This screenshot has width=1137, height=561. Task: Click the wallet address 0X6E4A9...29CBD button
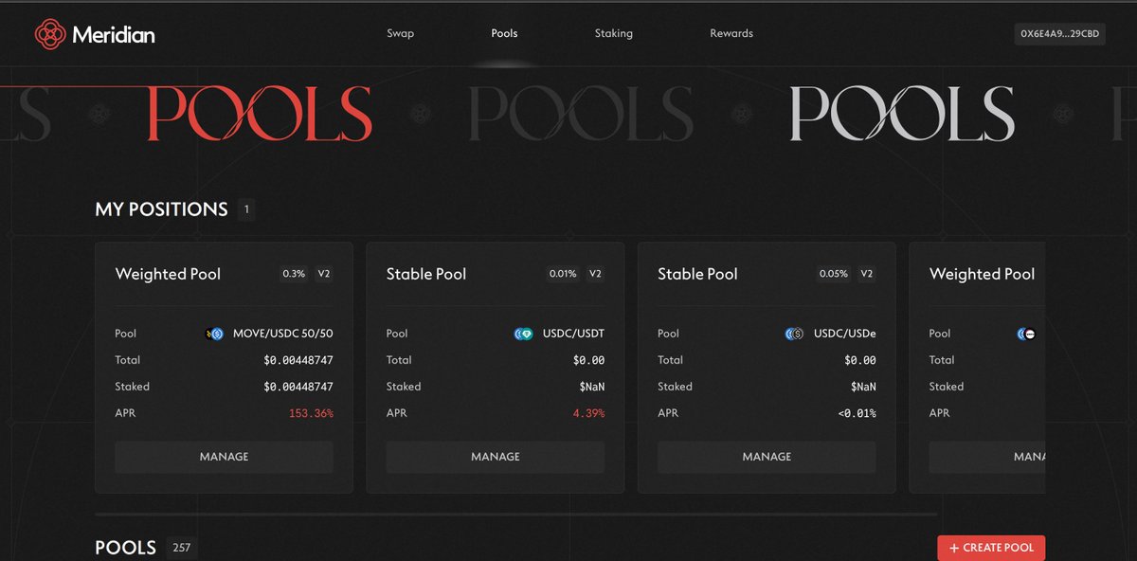pyautogui.click(x=1059, y=33)
